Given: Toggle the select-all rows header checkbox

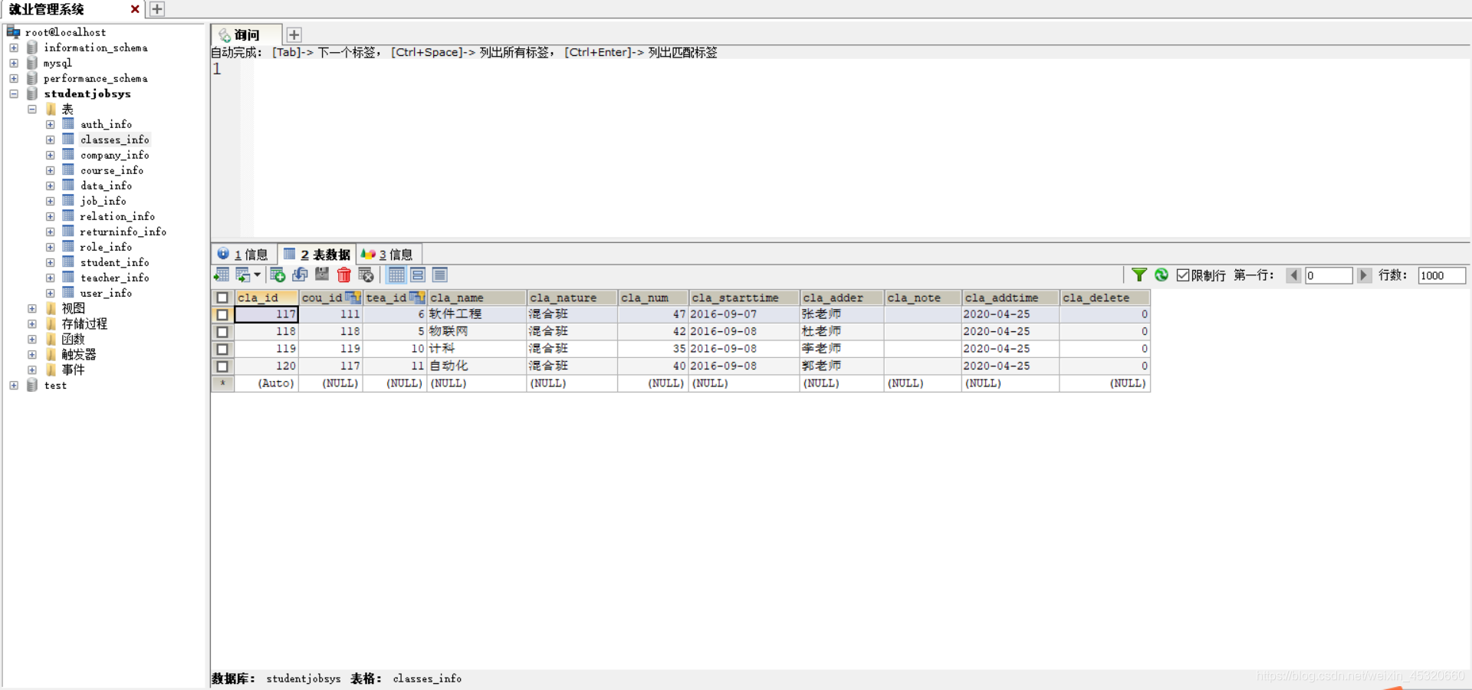Looking at the screenshot, I should click(x=222, y=297).
